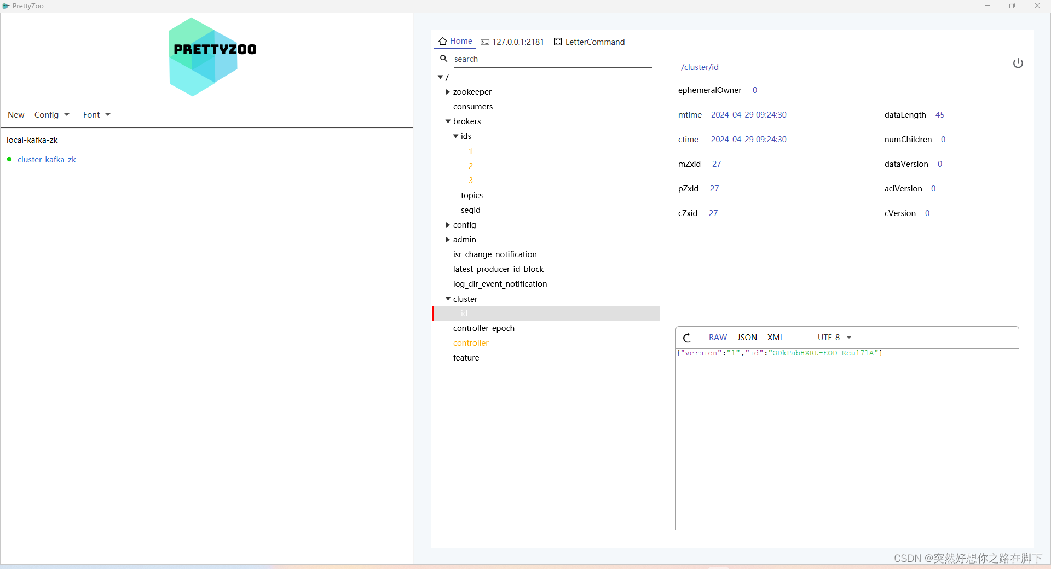Viewport: 1051px width, 569px height.
Task: Click the numChildren value 0
Action: pos(943,140)
